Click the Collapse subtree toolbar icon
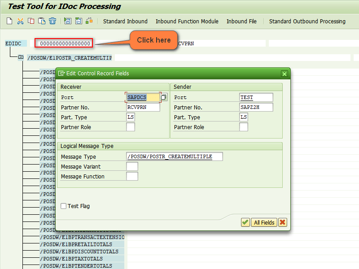Viewport: 359px width, 269px height. (79, 21)
